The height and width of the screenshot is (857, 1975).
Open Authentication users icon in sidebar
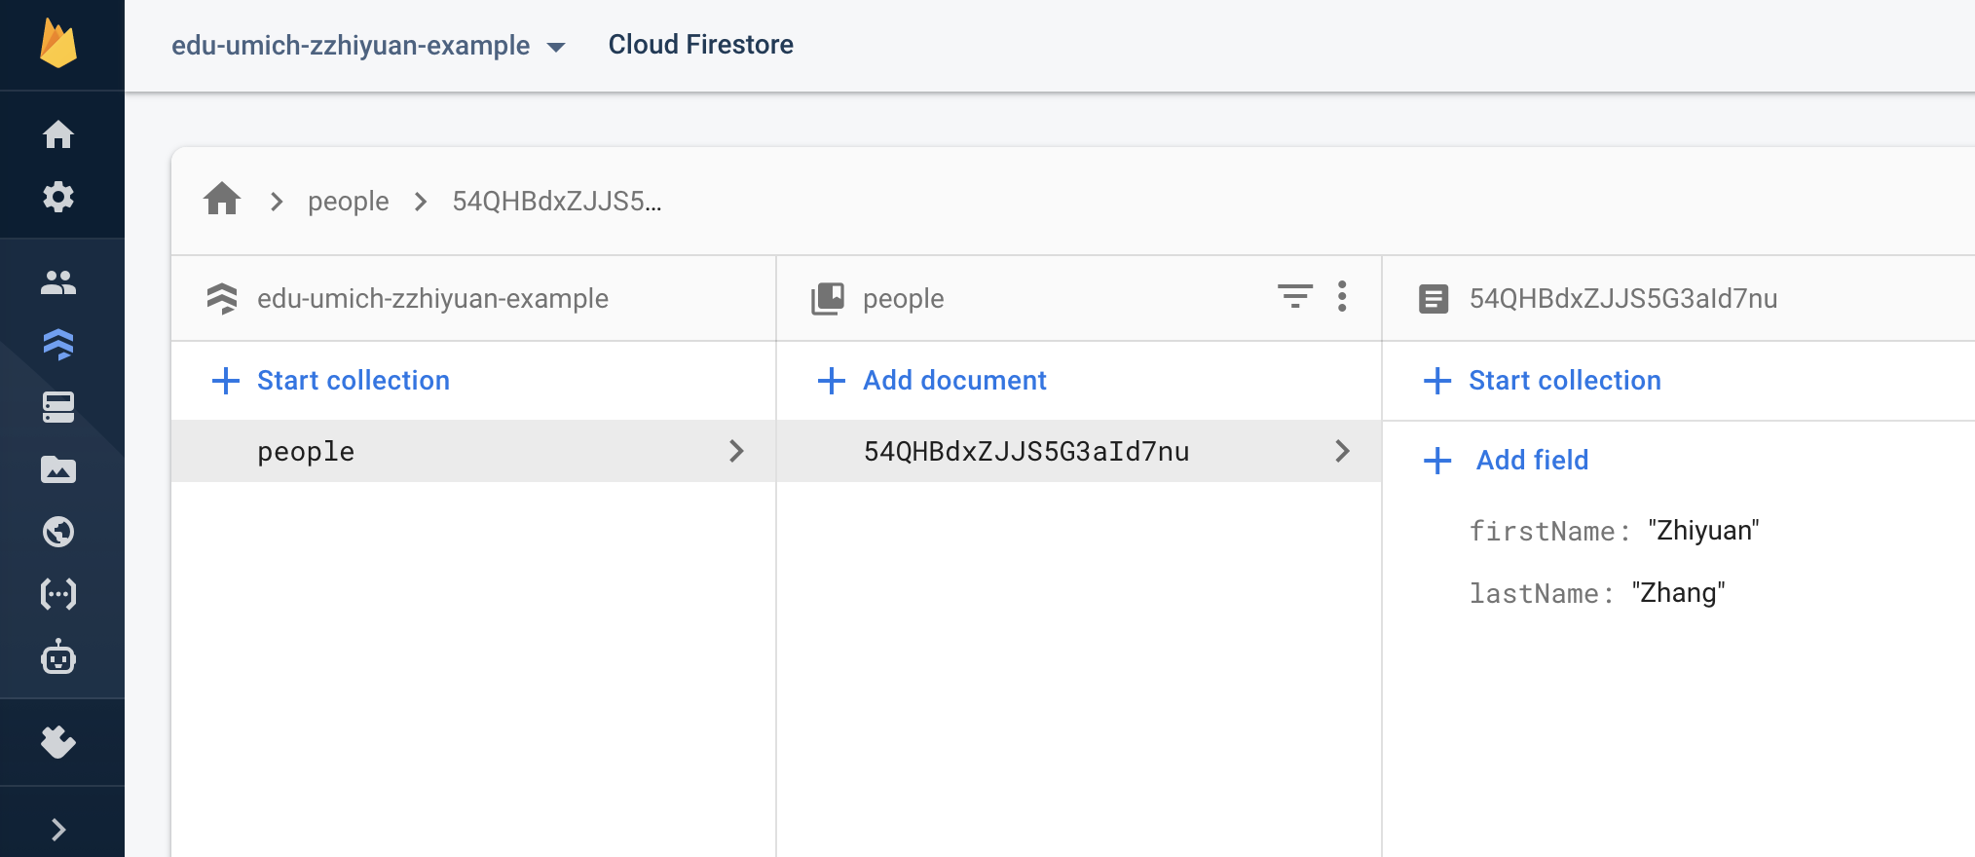(x=58, y=282)
